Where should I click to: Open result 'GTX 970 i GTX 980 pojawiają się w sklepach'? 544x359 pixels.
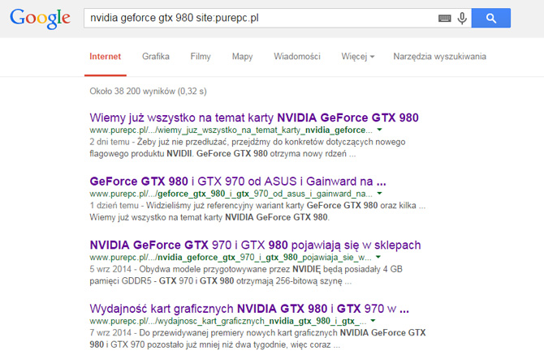[255, 245]
